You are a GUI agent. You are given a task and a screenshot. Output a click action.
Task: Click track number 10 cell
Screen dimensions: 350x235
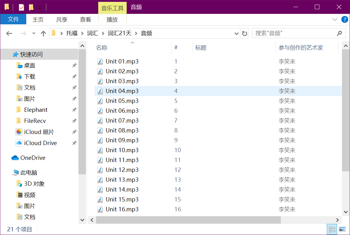(178, 150)
